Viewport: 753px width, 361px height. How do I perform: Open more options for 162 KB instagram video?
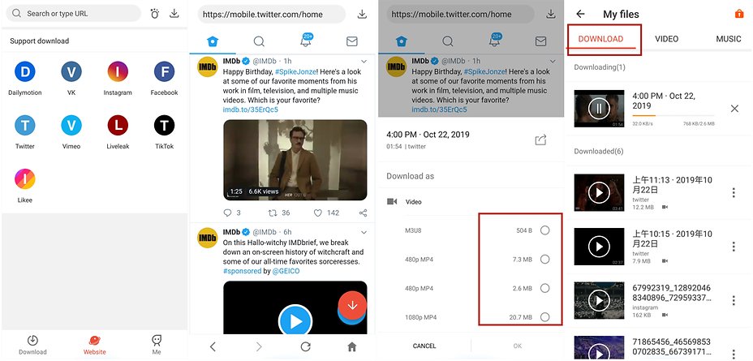(734, 300)
